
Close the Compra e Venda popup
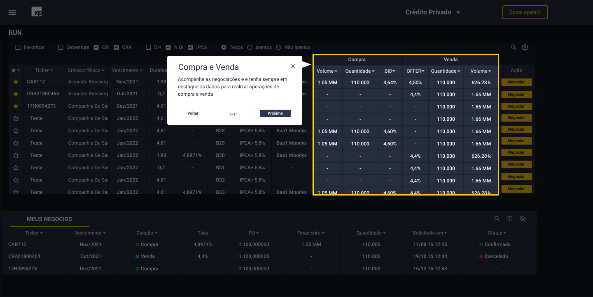(x=293, y=67)
